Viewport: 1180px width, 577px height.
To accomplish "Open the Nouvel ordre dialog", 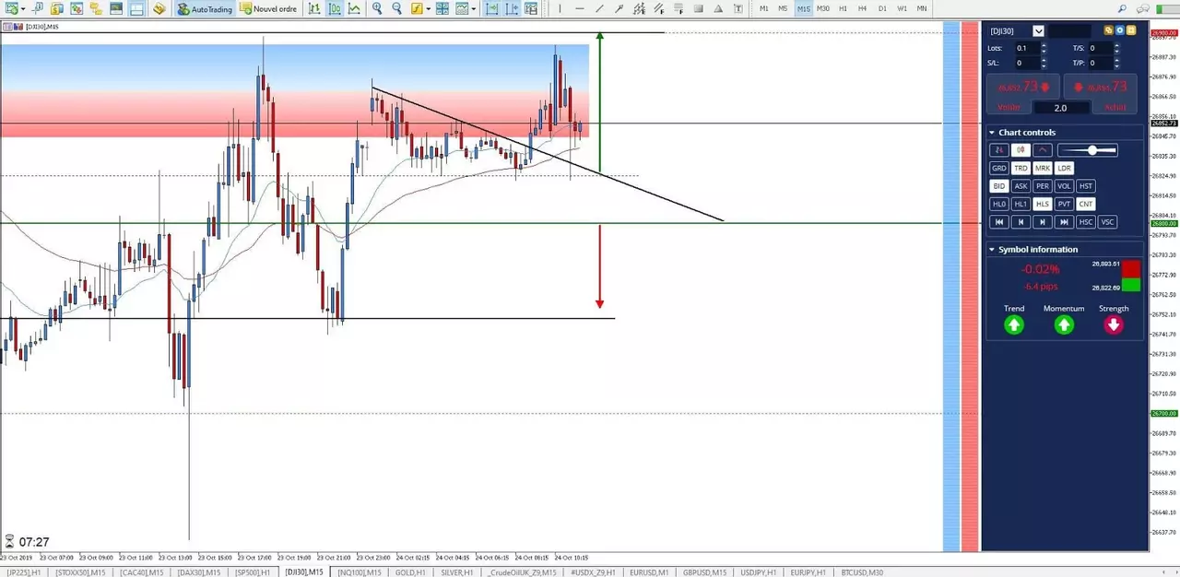I will coord(268,8).
